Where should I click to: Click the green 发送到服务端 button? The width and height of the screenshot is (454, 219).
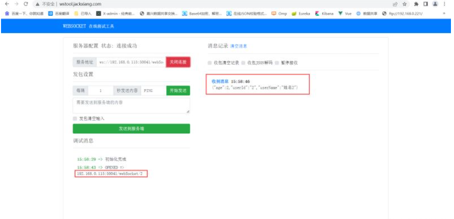(131, 129)
